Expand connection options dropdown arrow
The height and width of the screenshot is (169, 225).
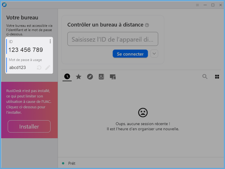(154, 54)
